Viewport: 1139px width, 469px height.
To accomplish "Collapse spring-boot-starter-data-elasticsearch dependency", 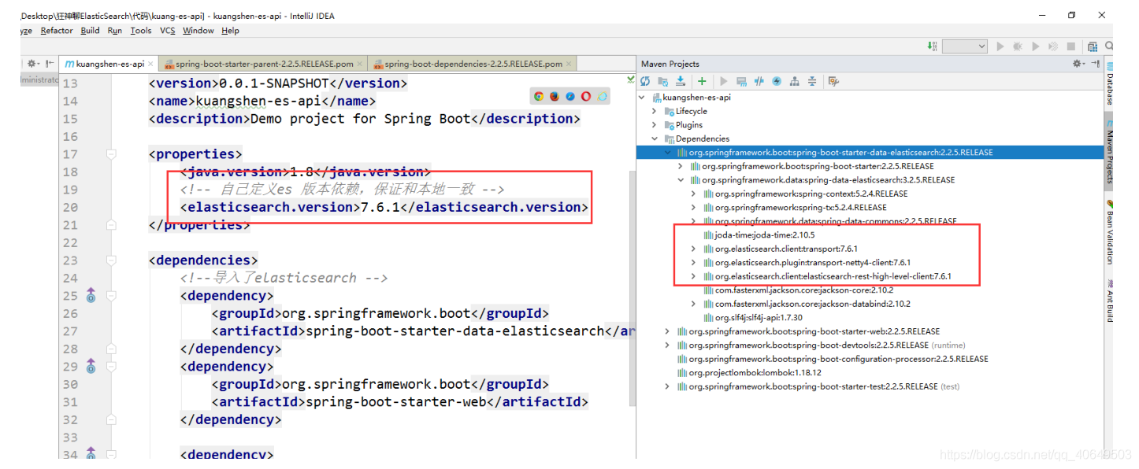I will [667, 153].
